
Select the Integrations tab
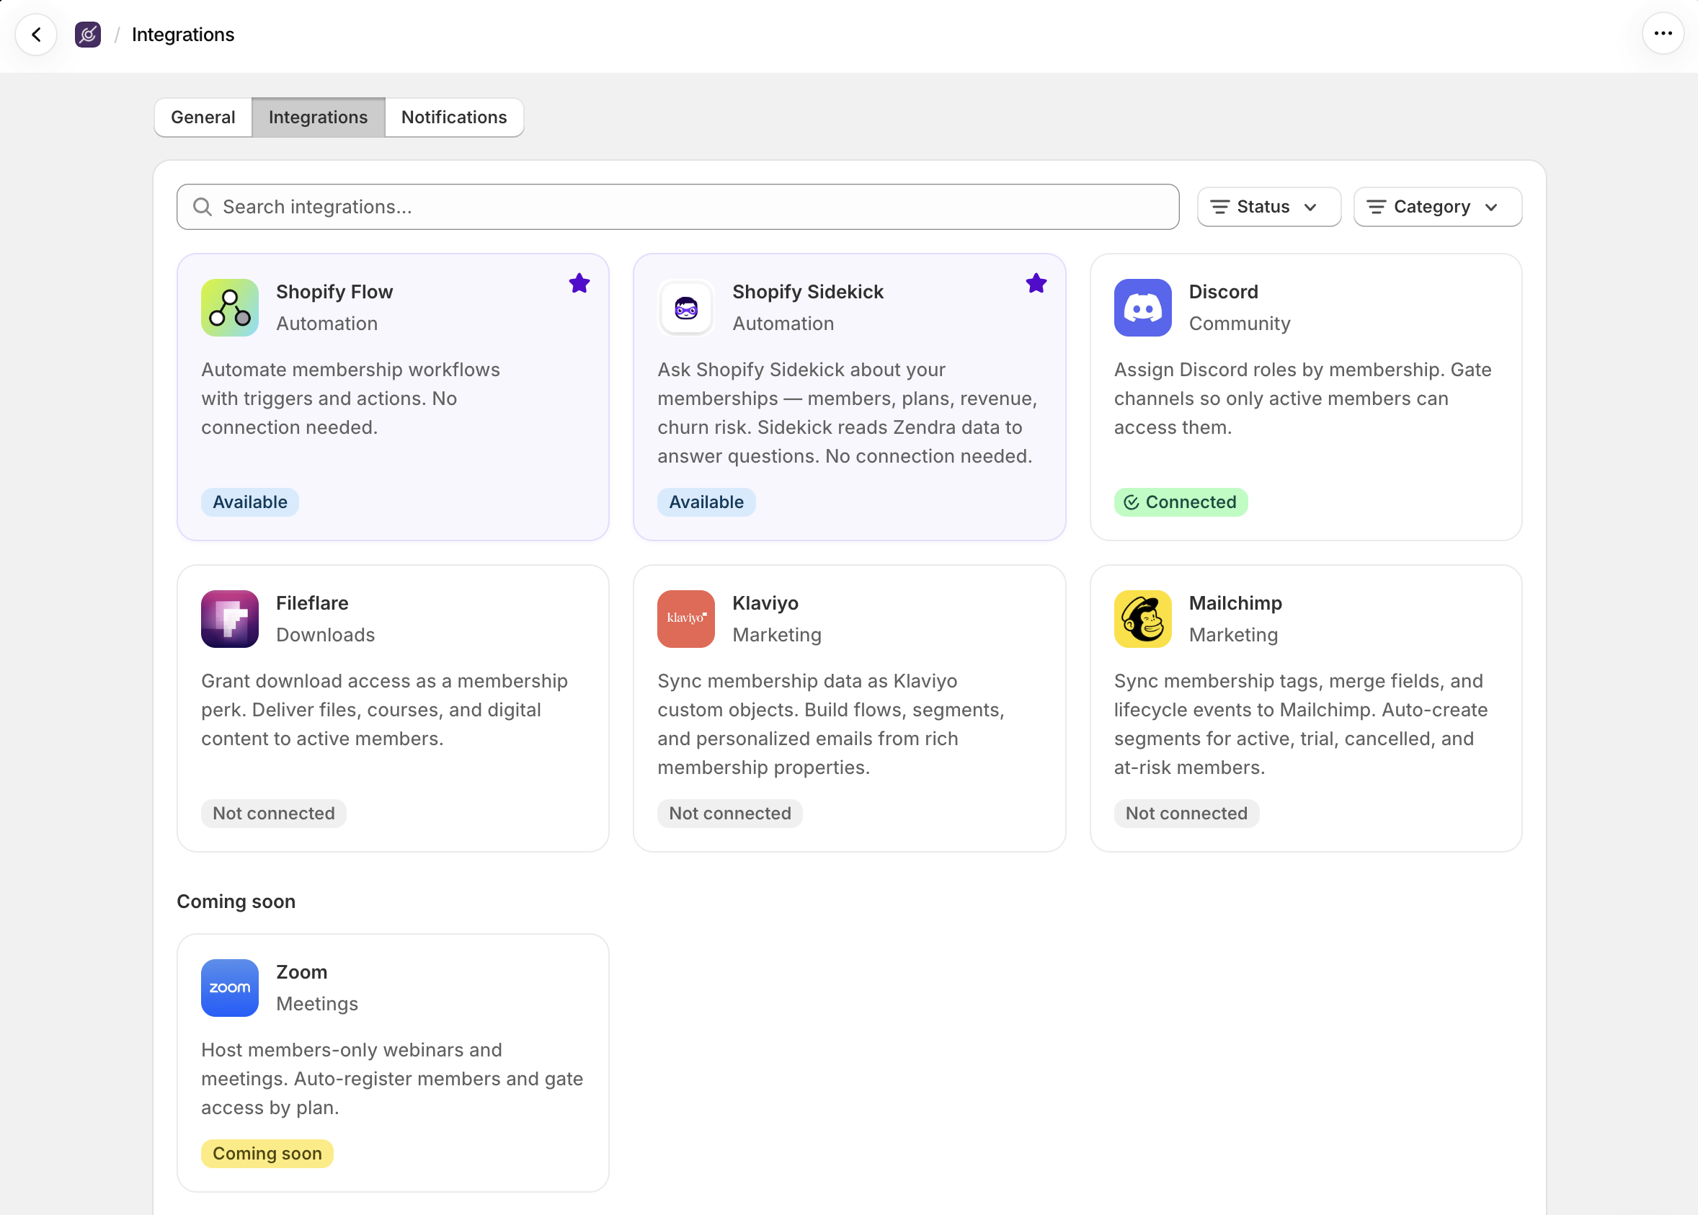pyautogui.click(x=318, y=117)
